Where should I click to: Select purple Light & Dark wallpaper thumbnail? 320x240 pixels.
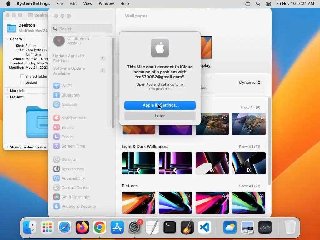click(175, 163)
